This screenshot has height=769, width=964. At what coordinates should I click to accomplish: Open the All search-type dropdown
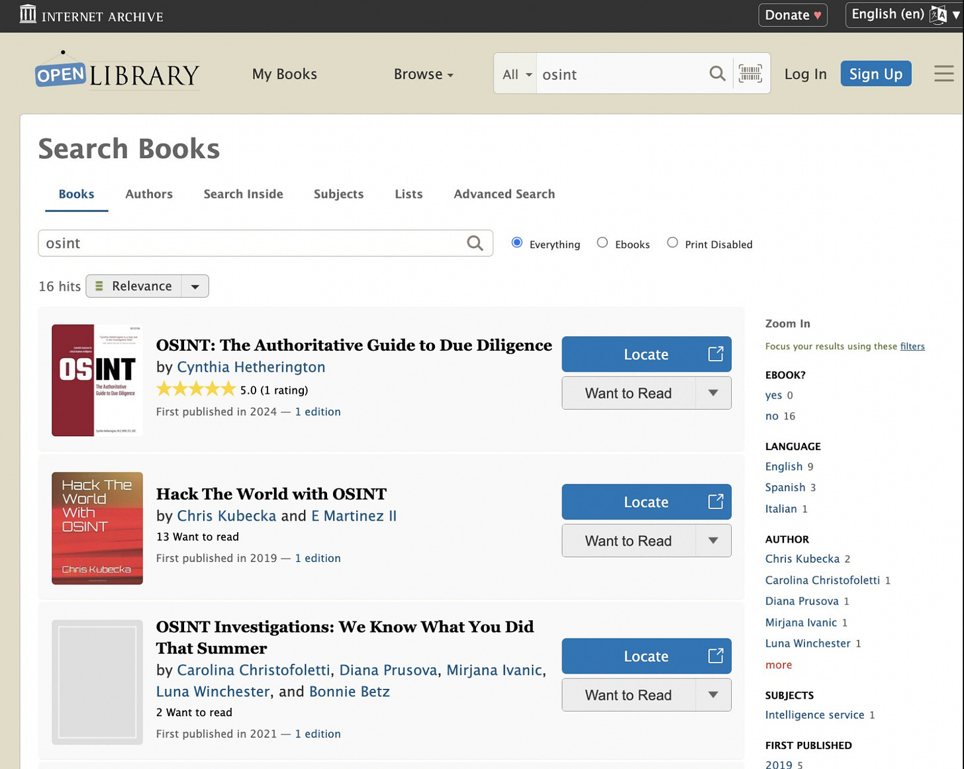pyautogui.click(x=516, y=74)
